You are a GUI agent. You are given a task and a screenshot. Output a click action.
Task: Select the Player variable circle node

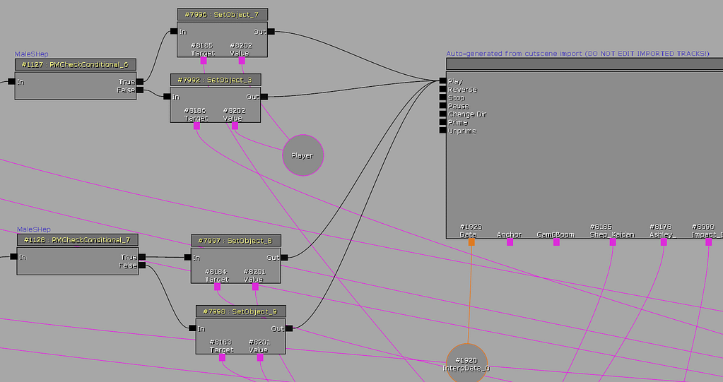pyautogui.click(x=302, y=155)
